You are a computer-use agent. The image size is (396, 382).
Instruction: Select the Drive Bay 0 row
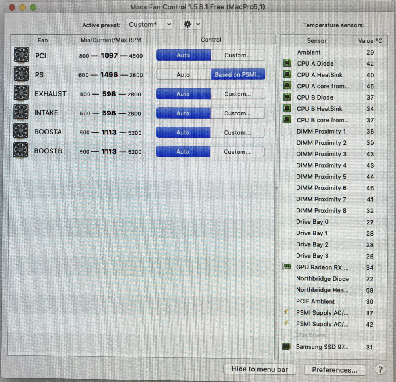click(x=333, y=222)
